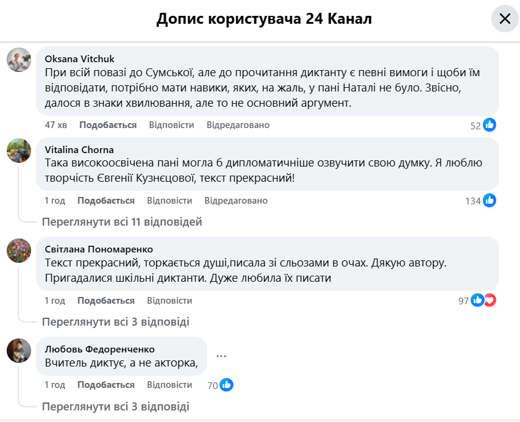Image resolution: width=520 pixels, height=422 pixels.
Task: Expand all 11 replies to Vitalina Chorna
Action: 122,222
